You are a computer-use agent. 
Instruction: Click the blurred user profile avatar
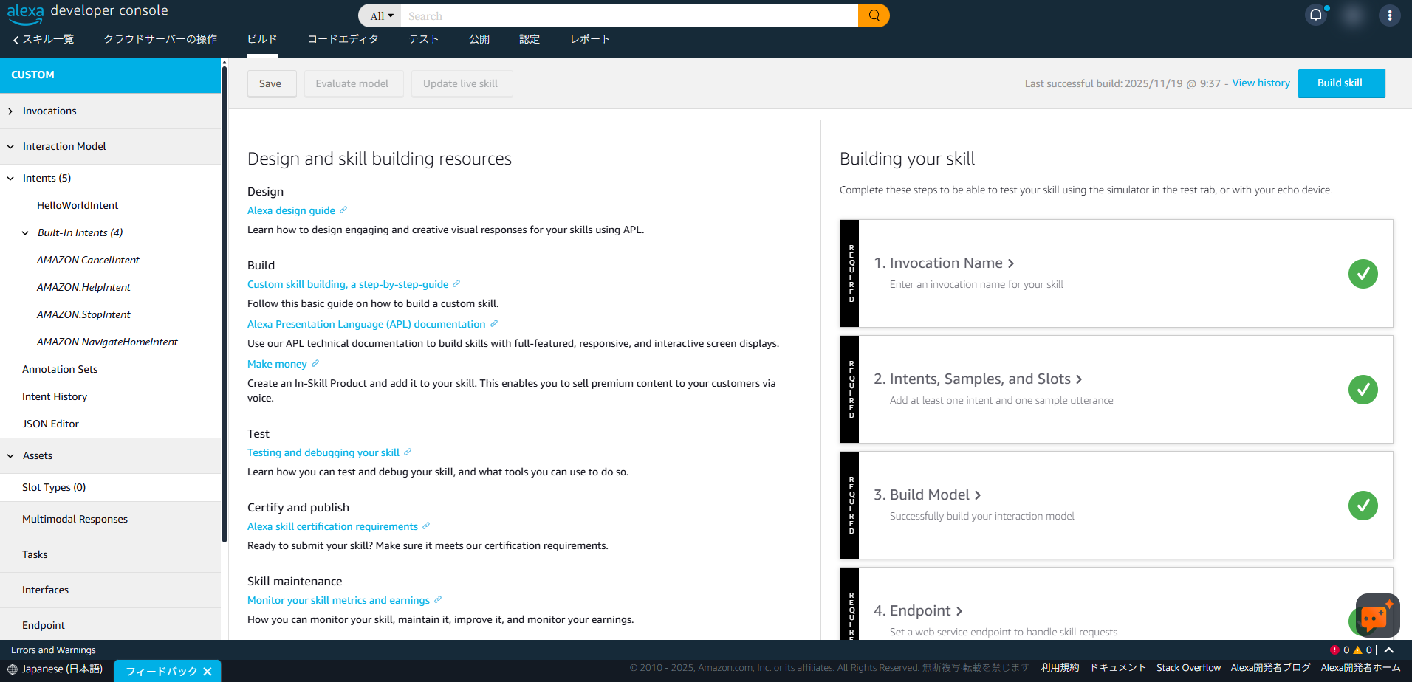(x=1353, y=15)
